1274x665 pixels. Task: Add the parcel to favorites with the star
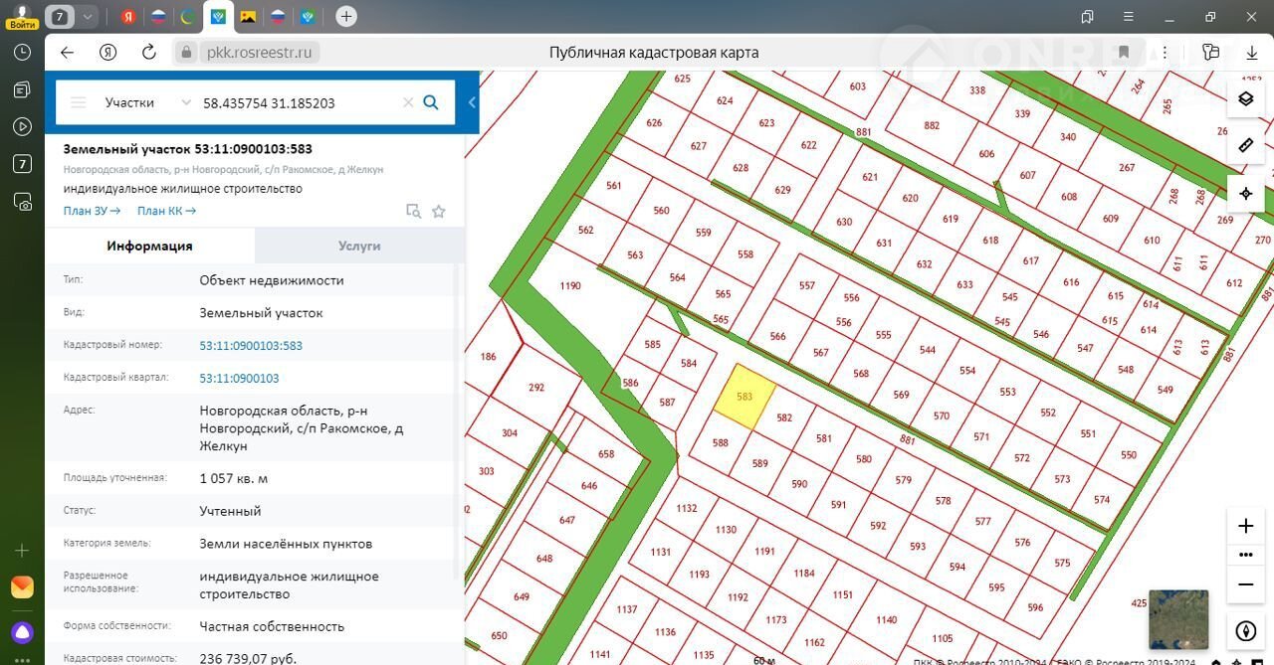click(x=438, y=211)
